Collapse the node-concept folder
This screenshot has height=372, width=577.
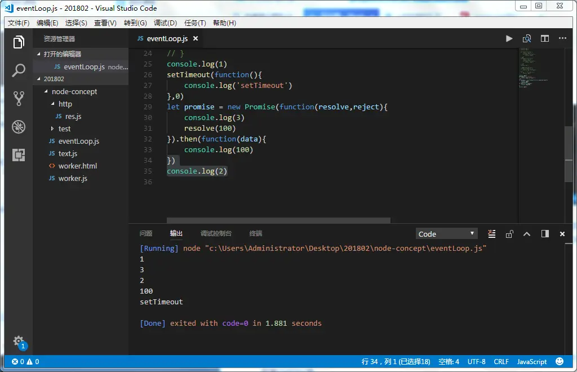46,91
